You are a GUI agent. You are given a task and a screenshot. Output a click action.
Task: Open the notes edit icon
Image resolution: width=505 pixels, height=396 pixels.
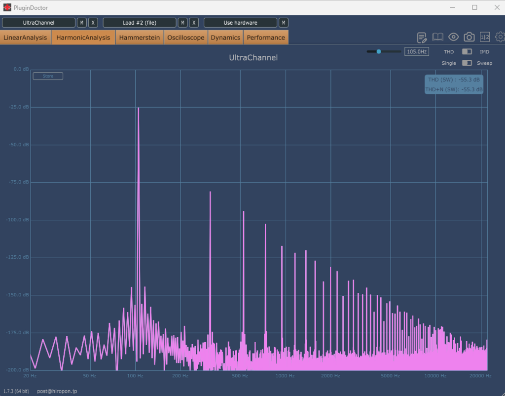click(422, 38)
